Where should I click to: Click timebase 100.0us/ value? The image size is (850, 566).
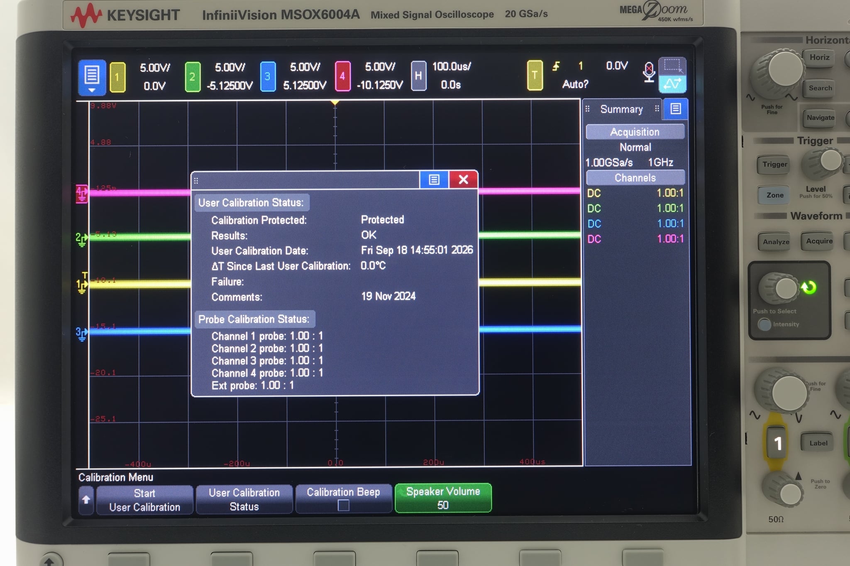pos(452,66)
